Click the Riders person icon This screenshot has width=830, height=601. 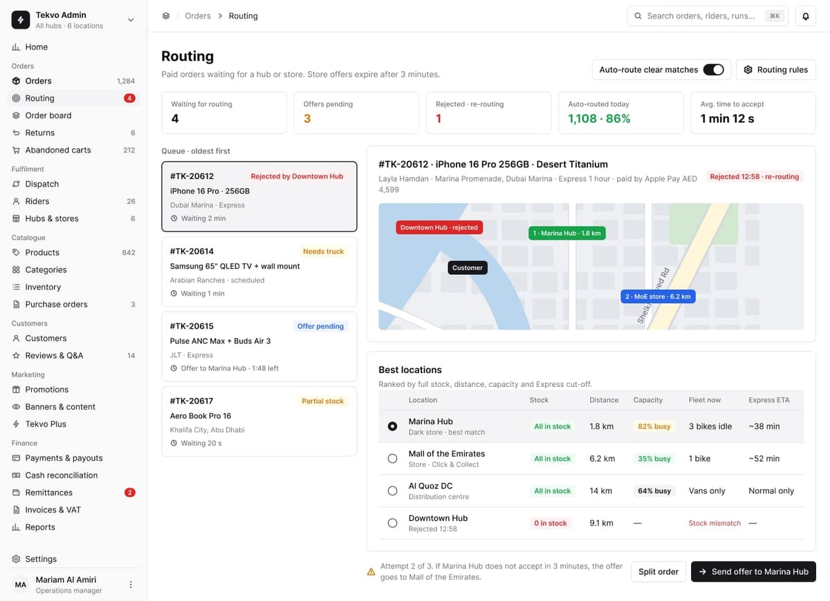16,201
